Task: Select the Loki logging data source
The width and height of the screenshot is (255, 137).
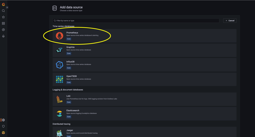Action: (x=144, y=99)
